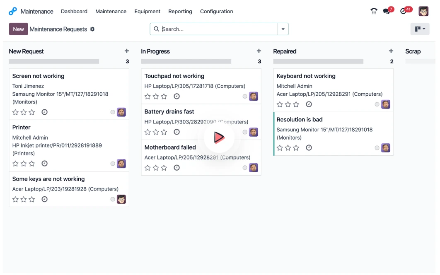The image size is (440, 275).
Task: Open the Configuration menu
Action: 216,12
